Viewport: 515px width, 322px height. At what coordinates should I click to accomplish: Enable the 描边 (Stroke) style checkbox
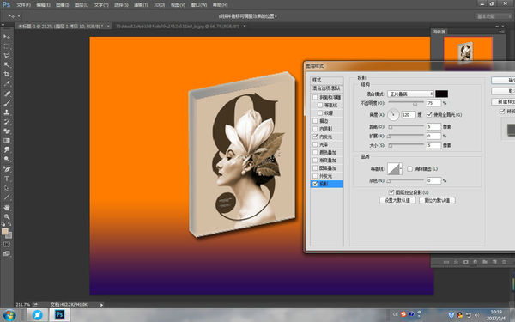[315, 121]
